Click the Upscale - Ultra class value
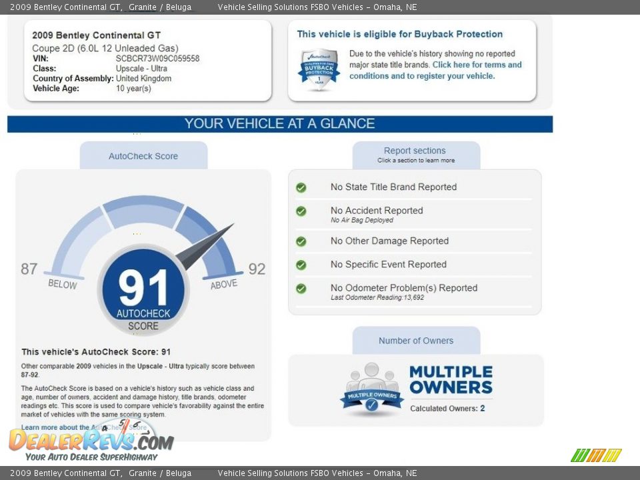The width and height of the screenshot is (640, 480). (141, 69)
